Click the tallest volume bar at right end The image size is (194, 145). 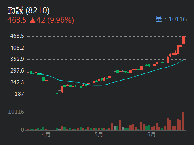pos(183,121)
